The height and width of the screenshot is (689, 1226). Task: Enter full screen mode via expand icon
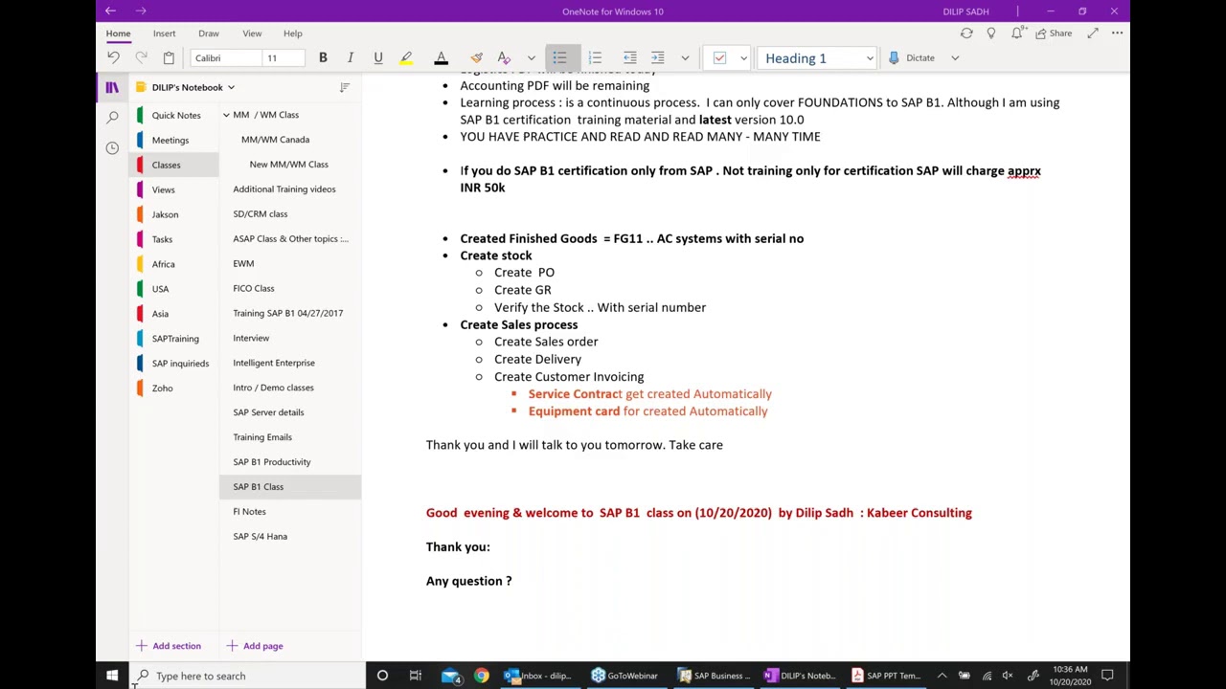pyautogui.click(x=1092, y=33)
